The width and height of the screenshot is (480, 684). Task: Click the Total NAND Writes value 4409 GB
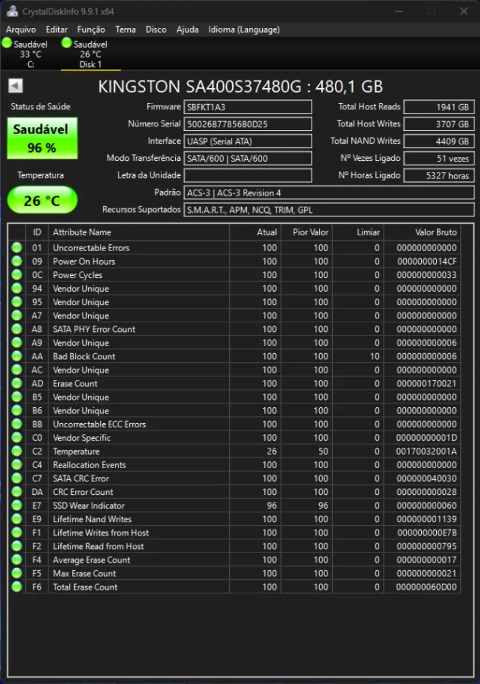[x=439, y=141]
